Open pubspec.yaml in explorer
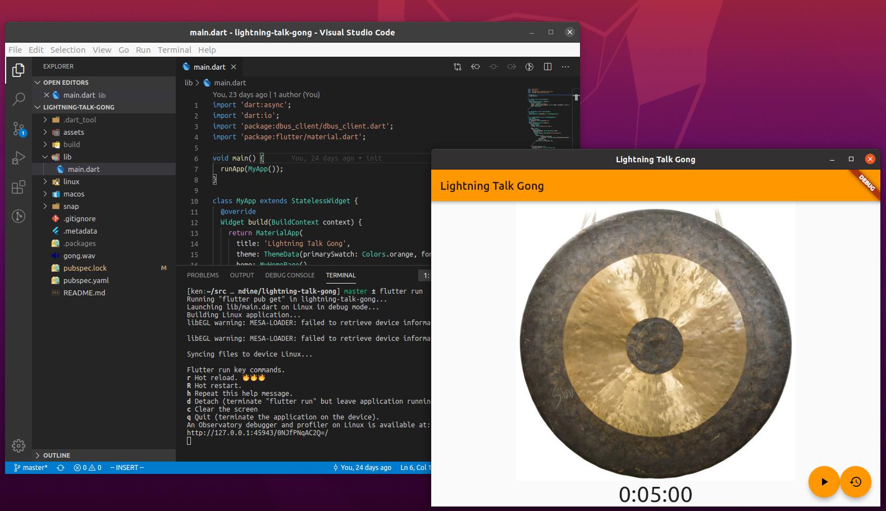 pos(86,281)
